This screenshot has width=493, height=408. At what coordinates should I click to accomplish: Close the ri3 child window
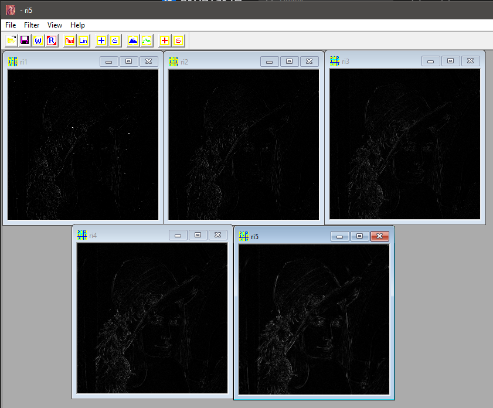[x=470, y=61]
